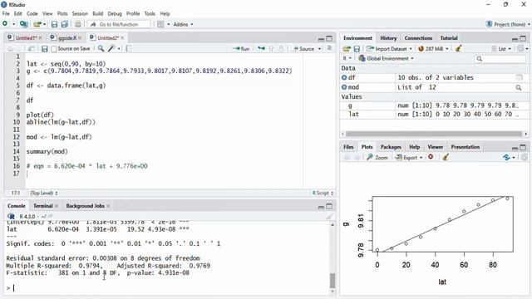The height and width of the screenshot is (299, 532).
Task: Switch to the Terminal tab
Action: tap(42, 206)
